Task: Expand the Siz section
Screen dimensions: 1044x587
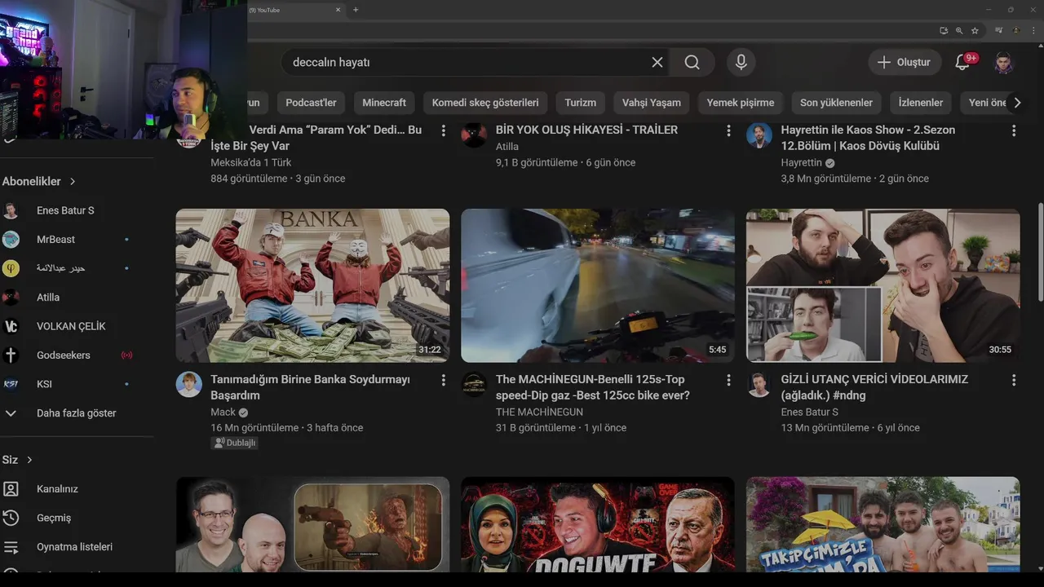Action: pyautogui.click(x=17, y=460)
